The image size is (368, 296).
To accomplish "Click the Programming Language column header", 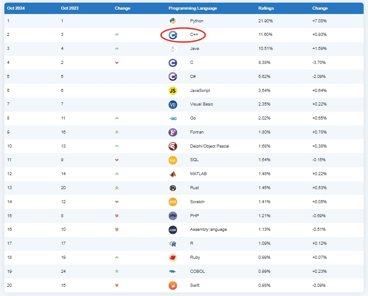I will (193, 8).
